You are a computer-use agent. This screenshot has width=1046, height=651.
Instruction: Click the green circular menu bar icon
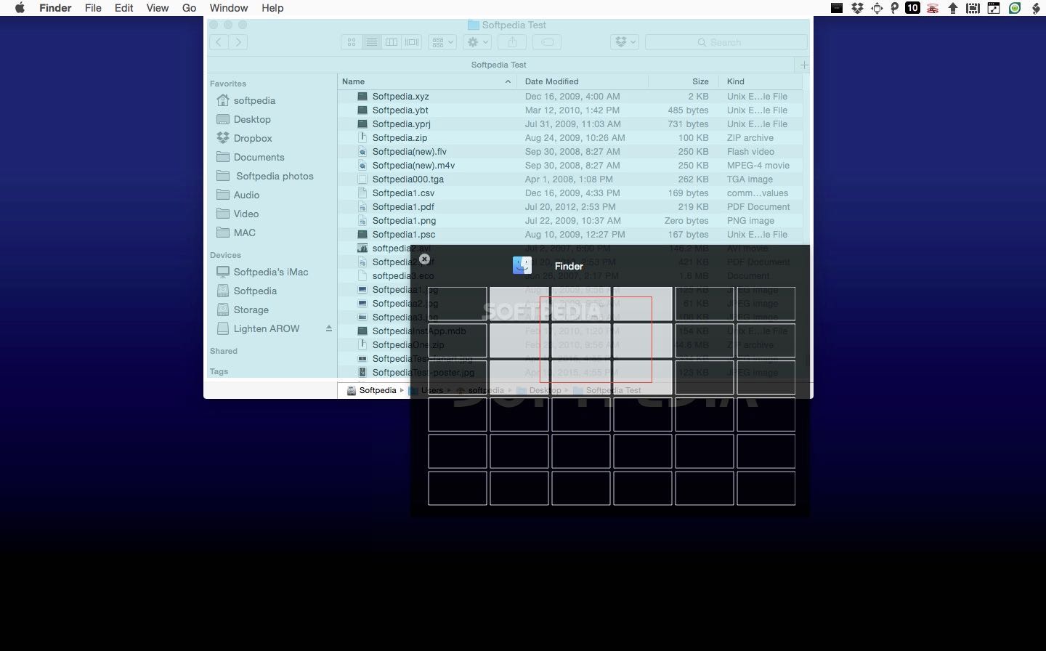point(1015,8)
